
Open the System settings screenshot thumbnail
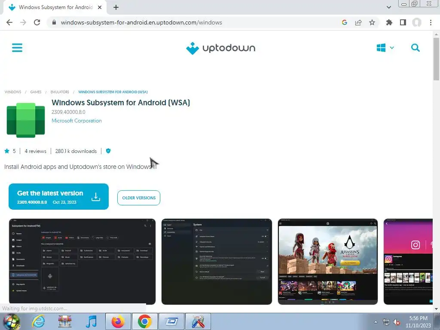tap(217, 262)
